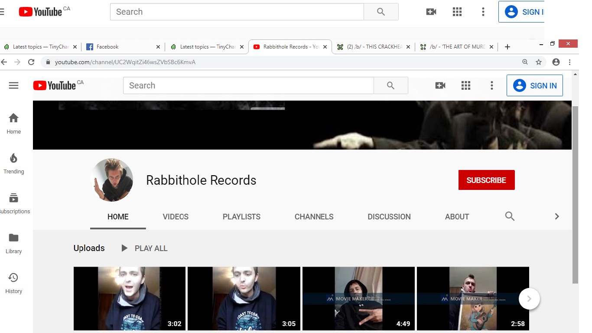The image size is (592, 333).
Task: Open Library from the sidebar
Action: point(13,243)
